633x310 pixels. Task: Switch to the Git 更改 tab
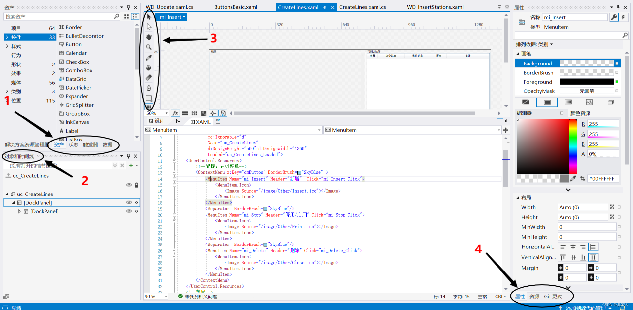coord(553,297)
